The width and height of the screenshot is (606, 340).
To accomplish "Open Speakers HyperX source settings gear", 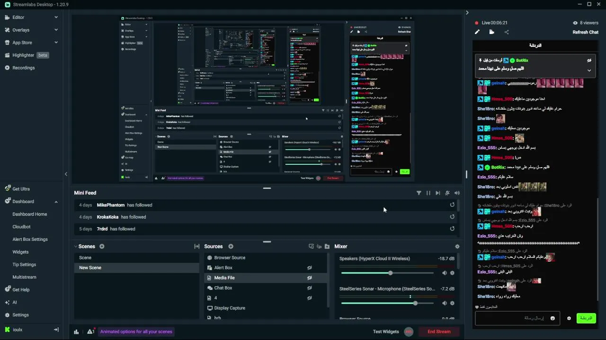I will coord(452,273).
